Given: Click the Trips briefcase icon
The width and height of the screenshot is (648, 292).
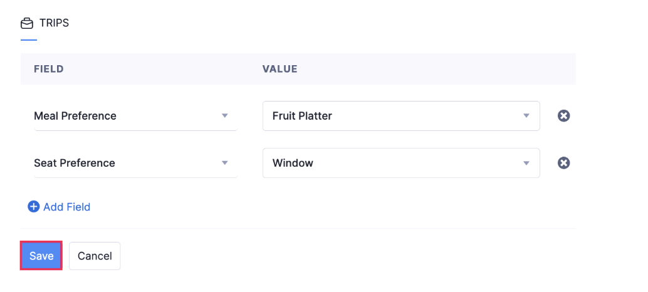Looking at the screenshot, I should [x=27, y=23].
